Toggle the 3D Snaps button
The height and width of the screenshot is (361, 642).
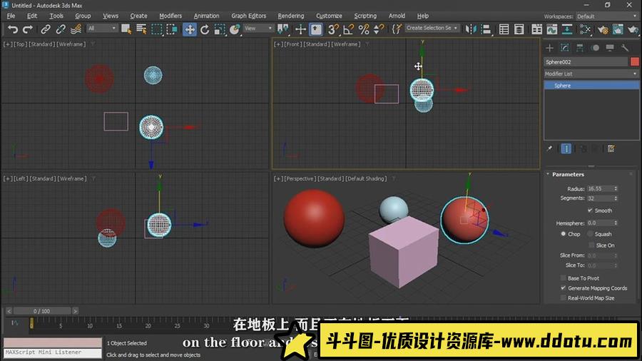click(x=333, y=29)
